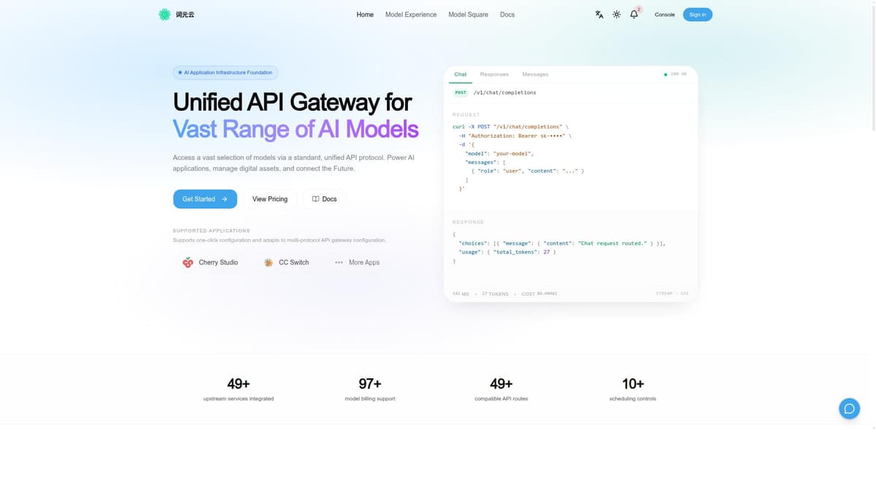Click the "model": "your-model" code line
The image size is (876, 492).
pyautogui.click(x=500, y=153)
